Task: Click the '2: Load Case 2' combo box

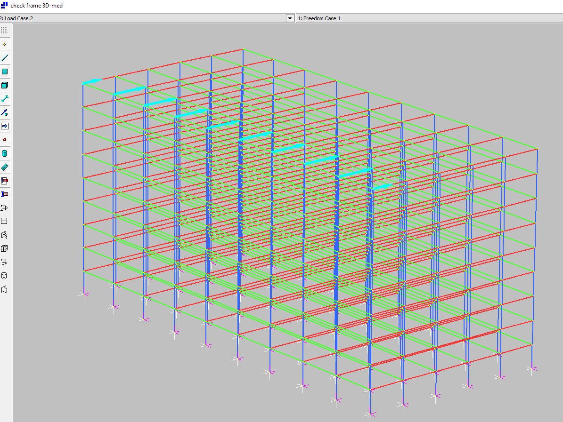Action: [141, 18]
